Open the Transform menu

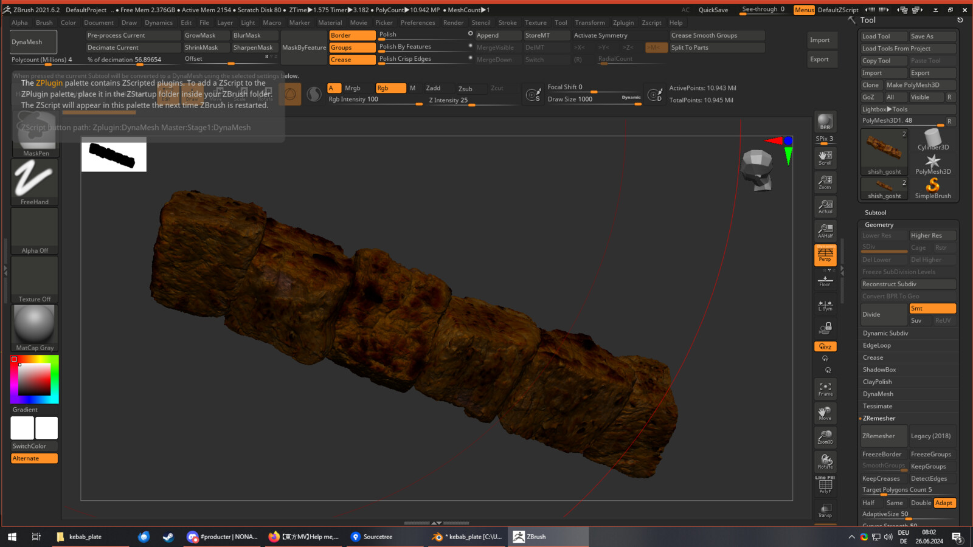(590, 22)
